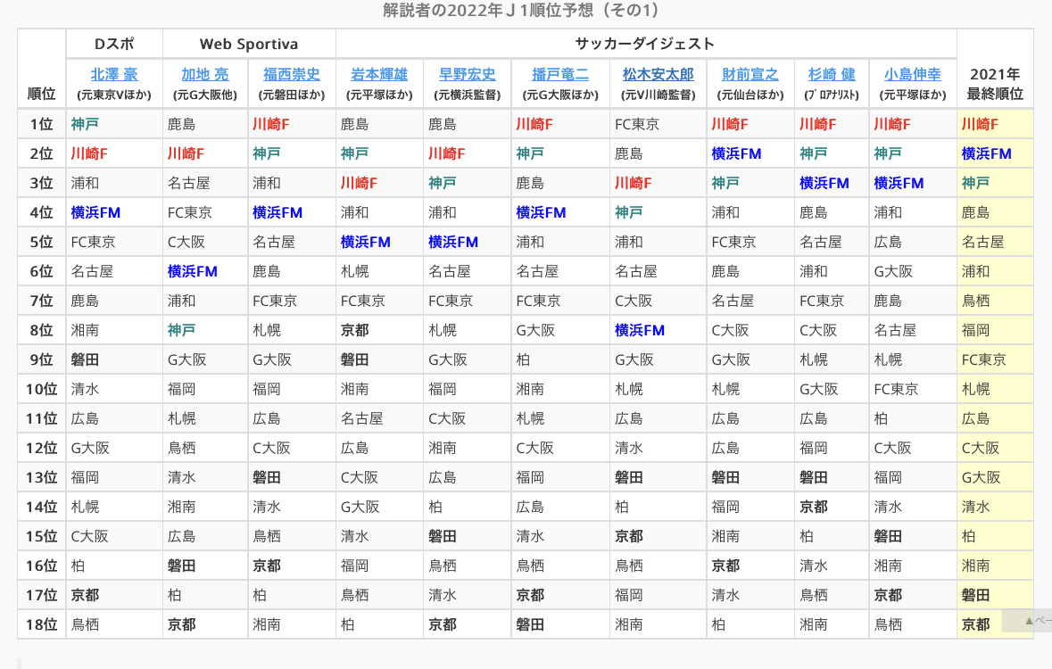Open the 早野宏史 link
The height and width of the screenshot is (669, 1052).
coord(467,75)
